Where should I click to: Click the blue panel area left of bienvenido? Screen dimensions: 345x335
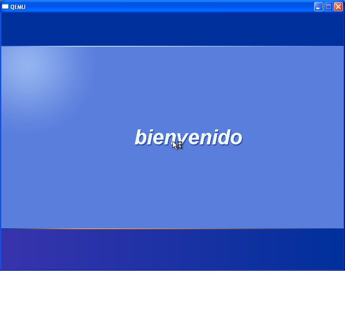click(x=68, y=137)
